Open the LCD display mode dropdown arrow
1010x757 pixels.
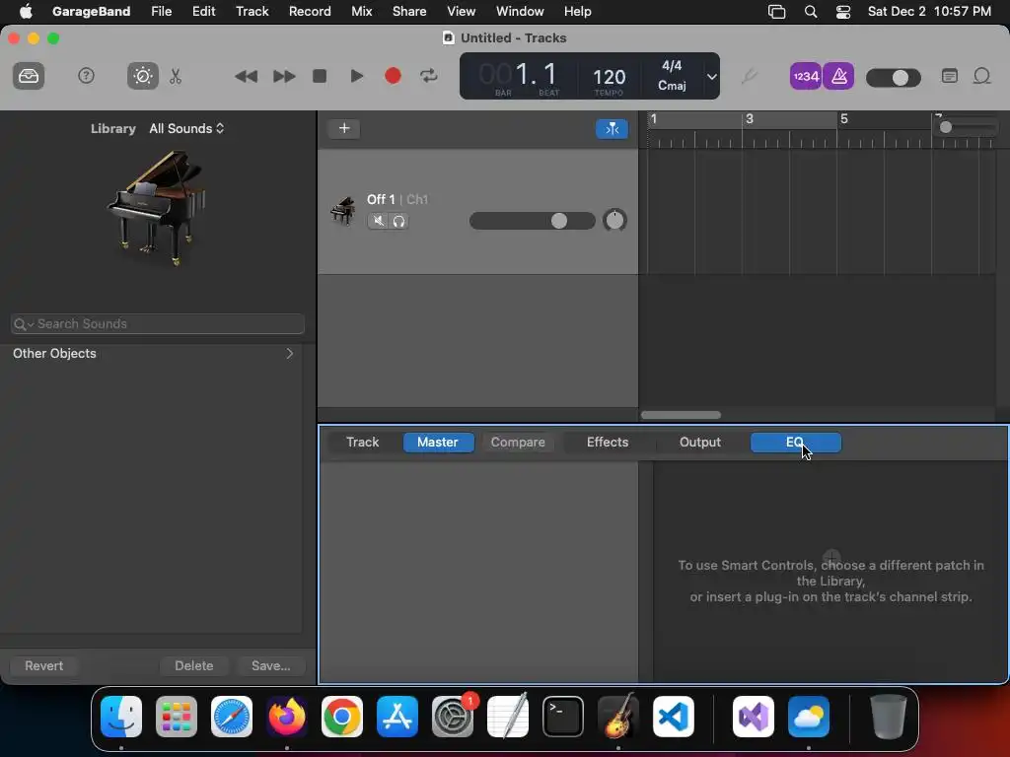click(711, 77)
